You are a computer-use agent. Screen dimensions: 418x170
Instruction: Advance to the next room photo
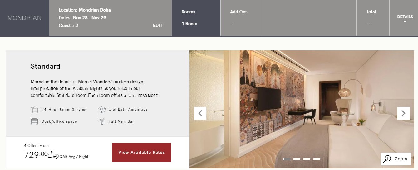(x=403, y=113)
